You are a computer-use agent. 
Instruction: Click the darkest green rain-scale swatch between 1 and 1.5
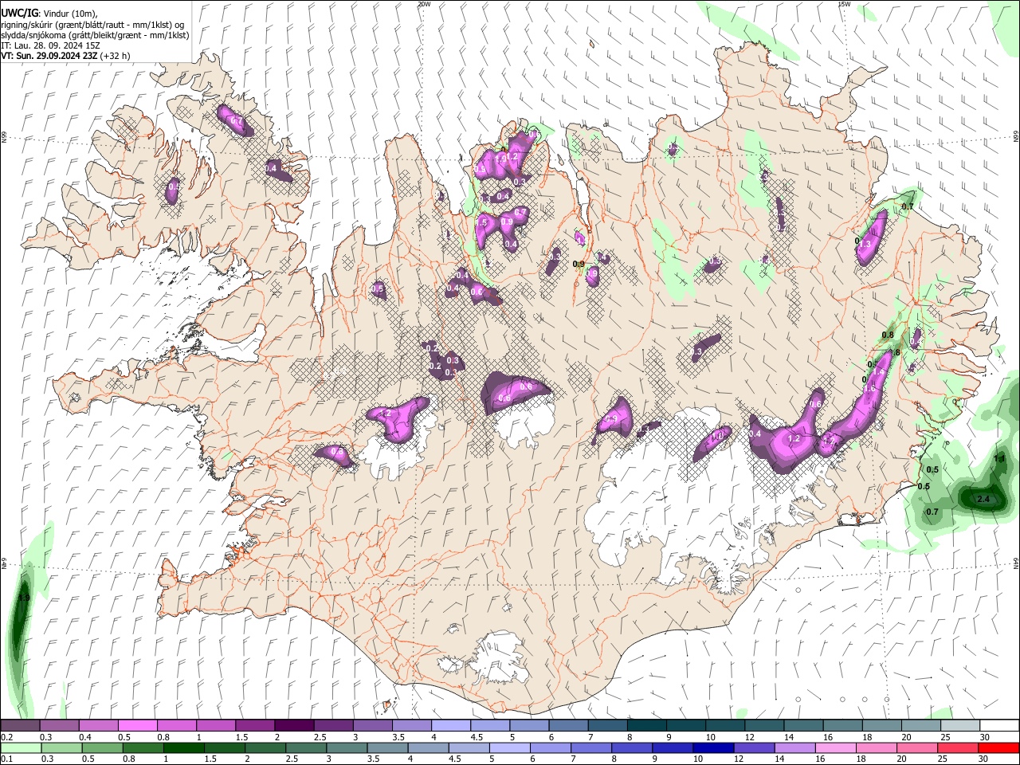184,747
